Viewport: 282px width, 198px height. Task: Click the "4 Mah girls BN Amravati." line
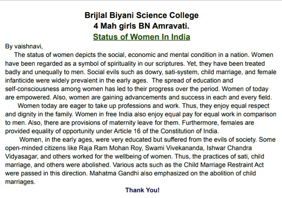click(x=141, y=26)
